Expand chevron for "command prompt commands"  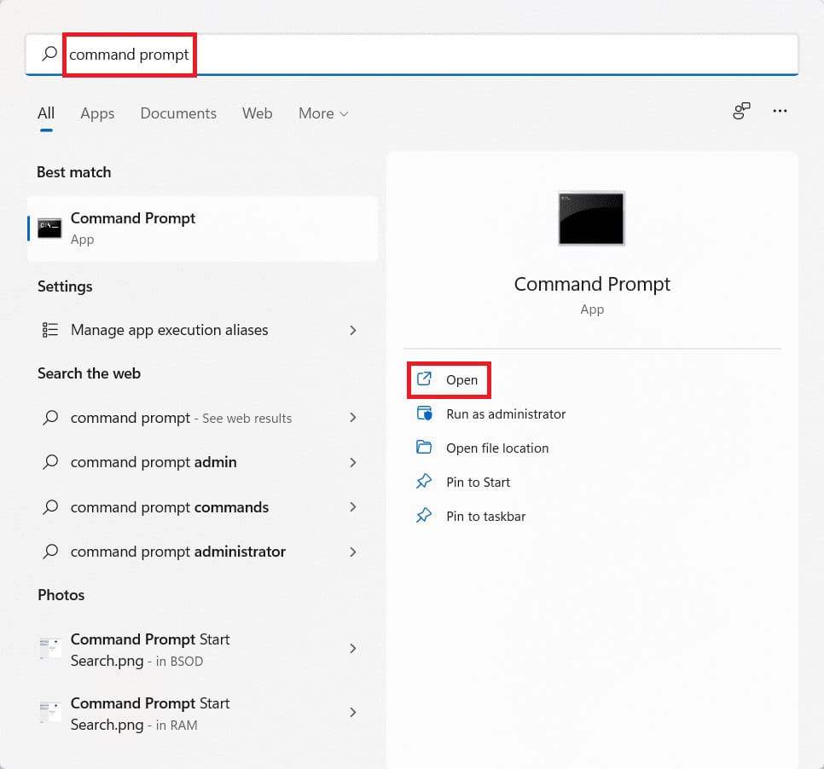click(353, 507)
